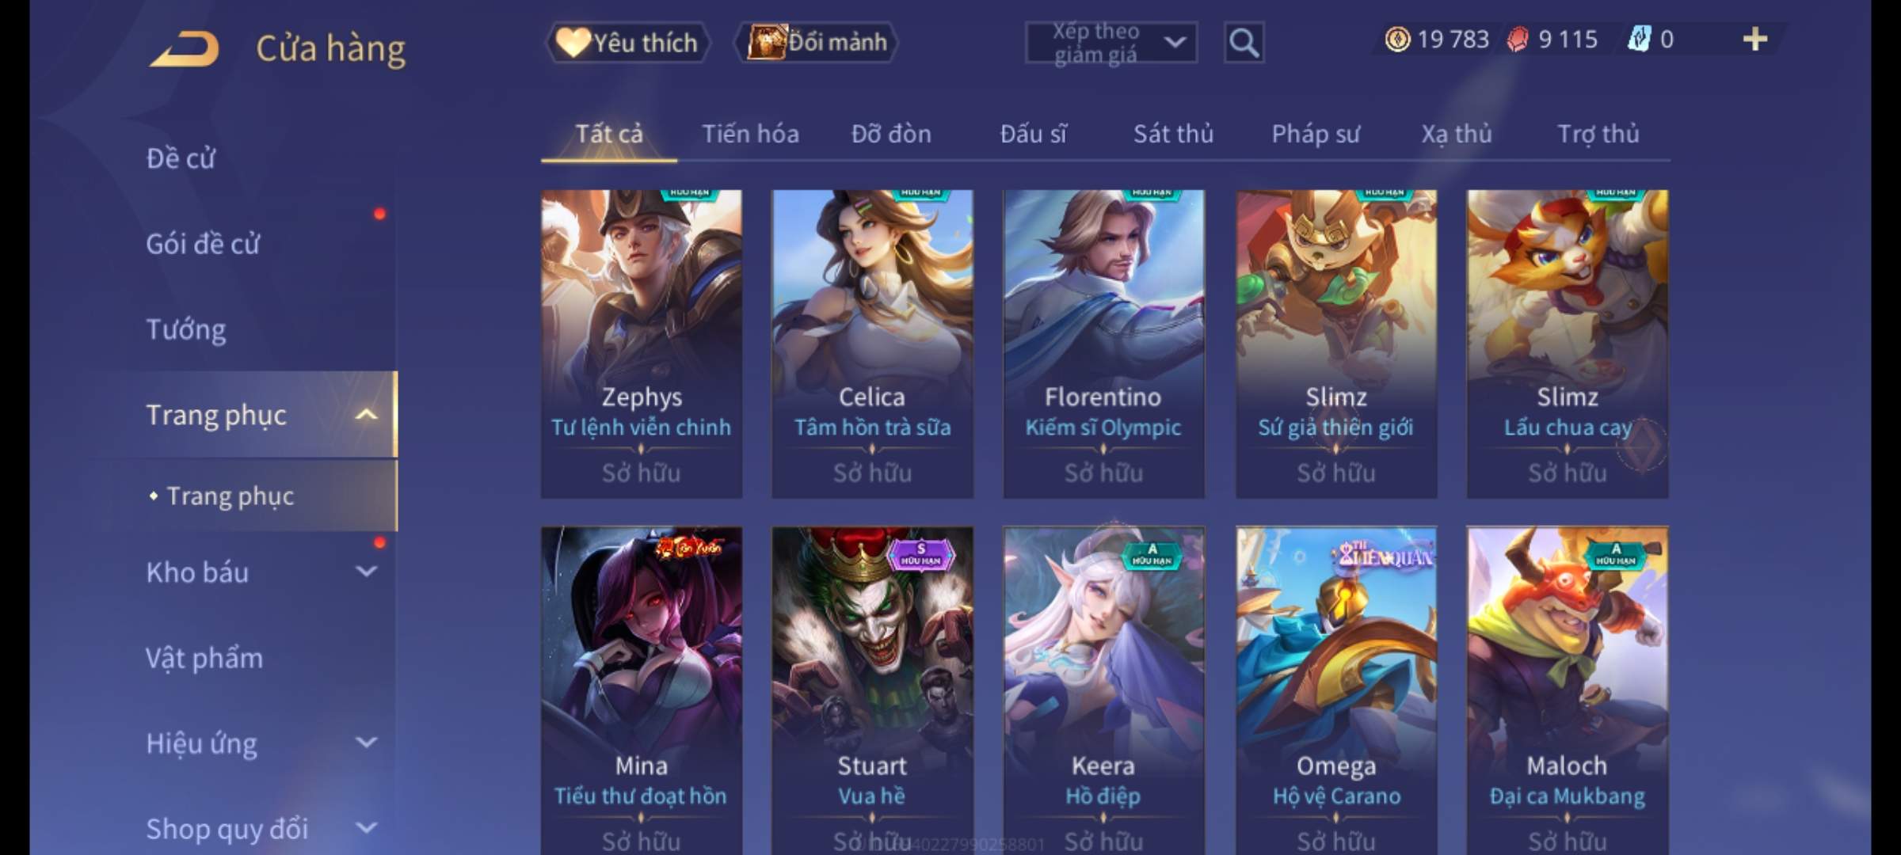1901x855 pixels.
Task: Go to the Tướng section
Action: (186, 329)
